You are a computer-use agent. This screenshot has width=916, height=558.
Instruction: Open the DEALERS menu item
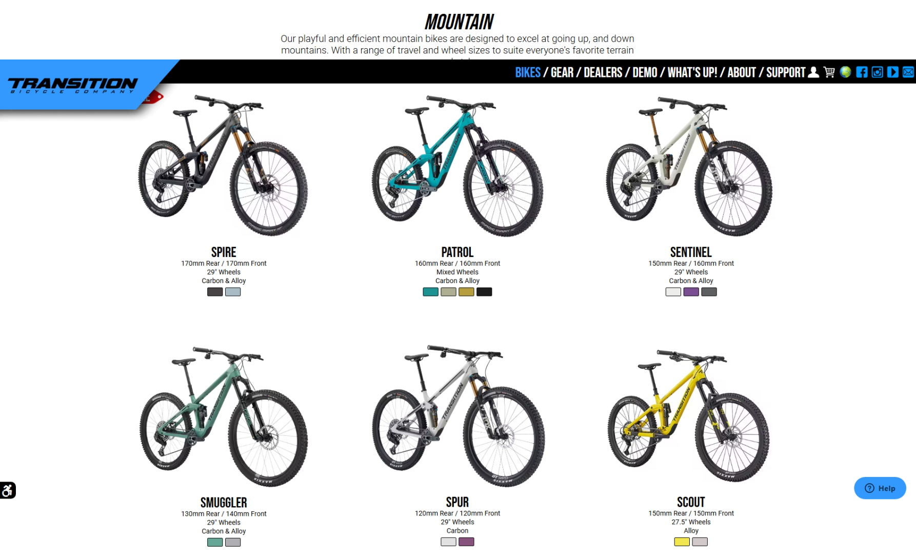pos(603,72)
